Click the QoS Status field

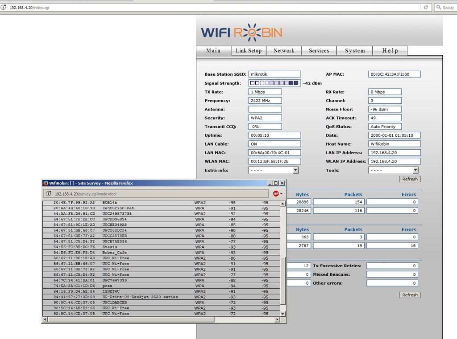click(x=385, y=127)
